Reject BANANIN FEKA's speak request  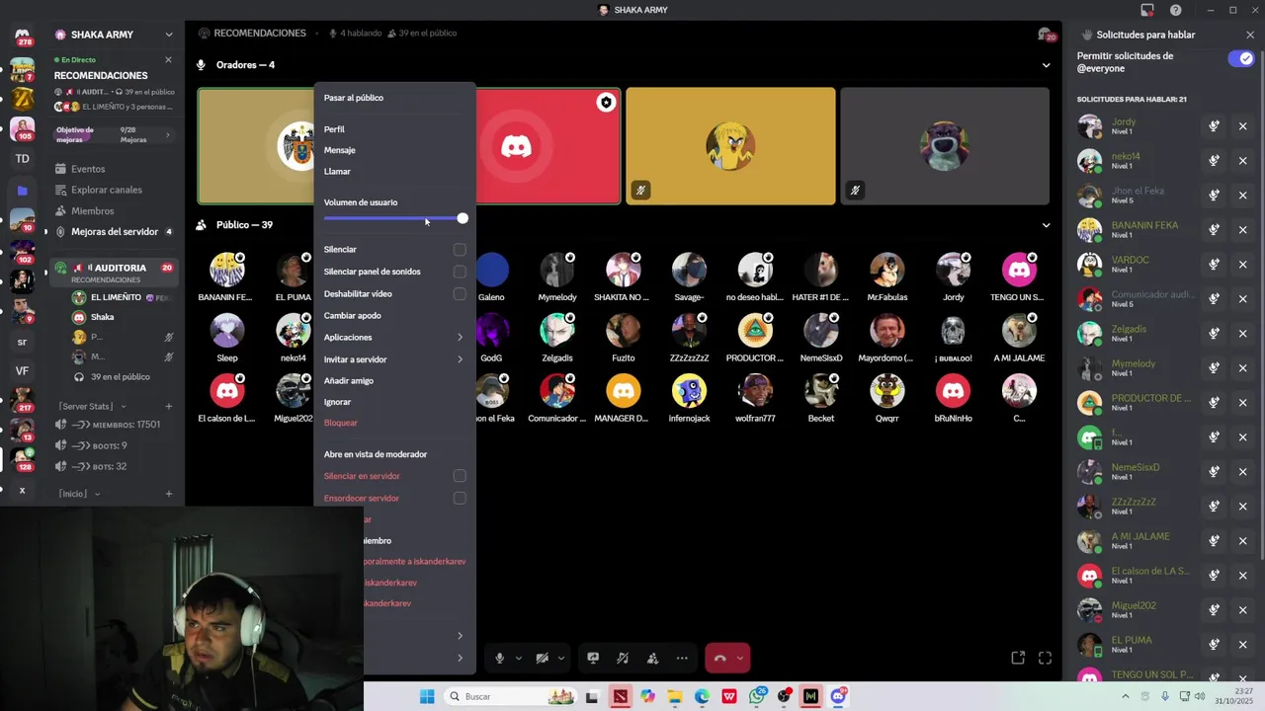(1243, 230)
